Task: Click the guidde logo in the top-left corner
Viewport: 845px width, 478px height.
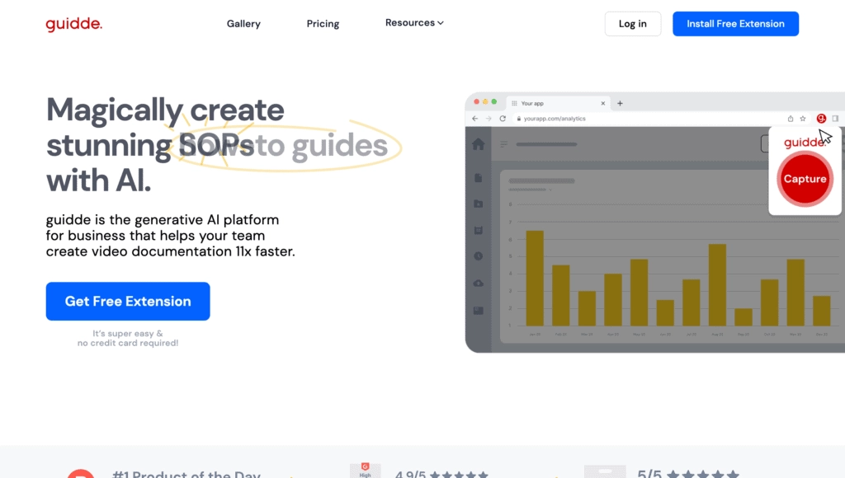Action: click(73, 23)
